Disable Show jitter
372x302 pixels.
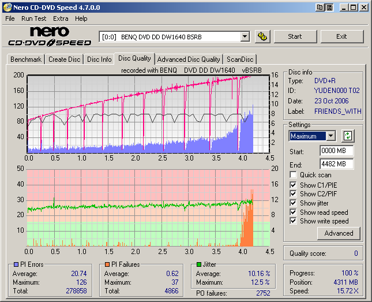(x=293, y=203)
